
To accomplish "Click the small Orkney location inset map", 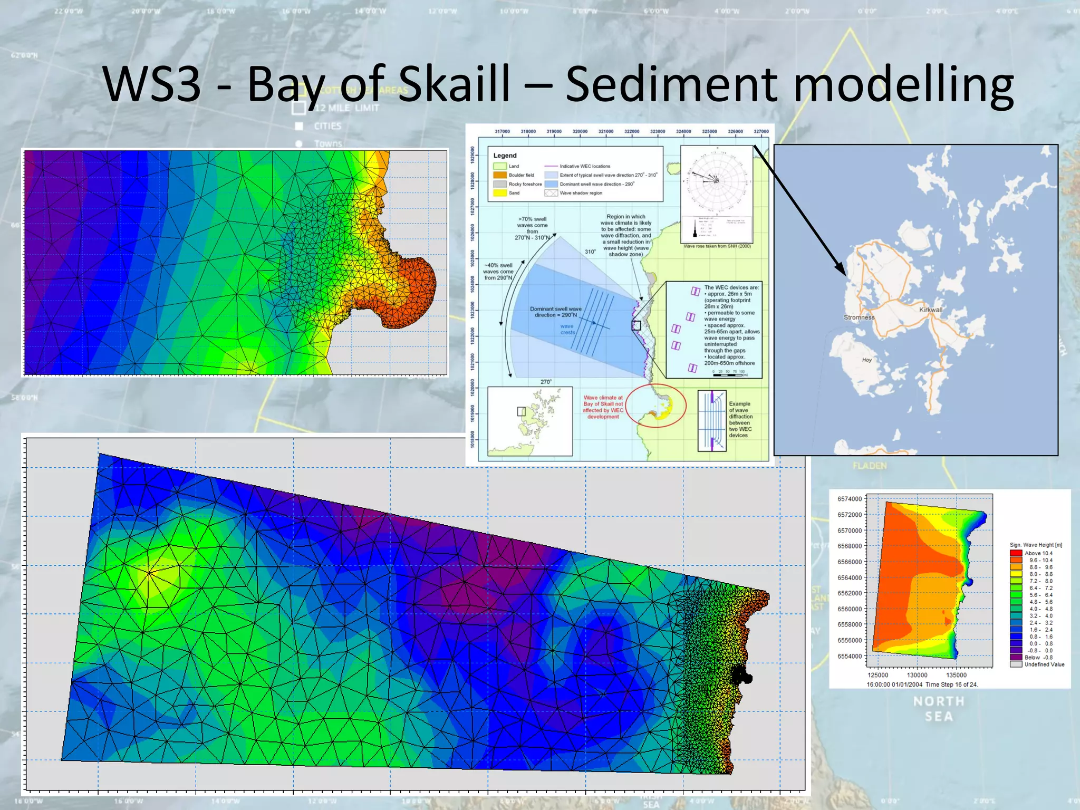I will point(530,421).
